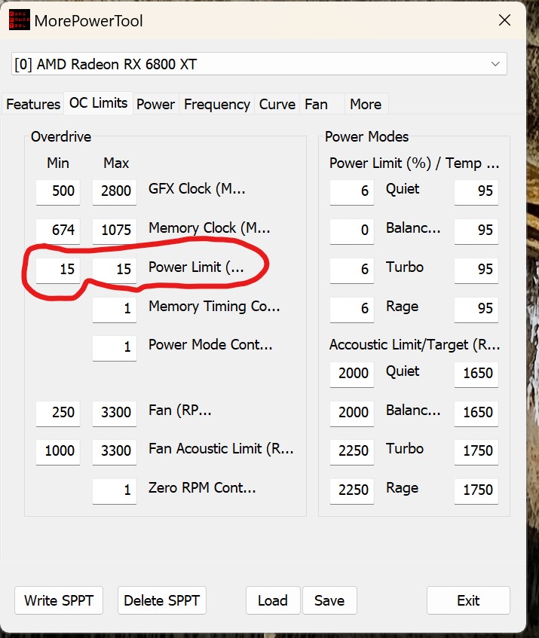This screenshot has width=539, height=638.
Task: Edit the Balanced temperature field
Action: point(476,230)
